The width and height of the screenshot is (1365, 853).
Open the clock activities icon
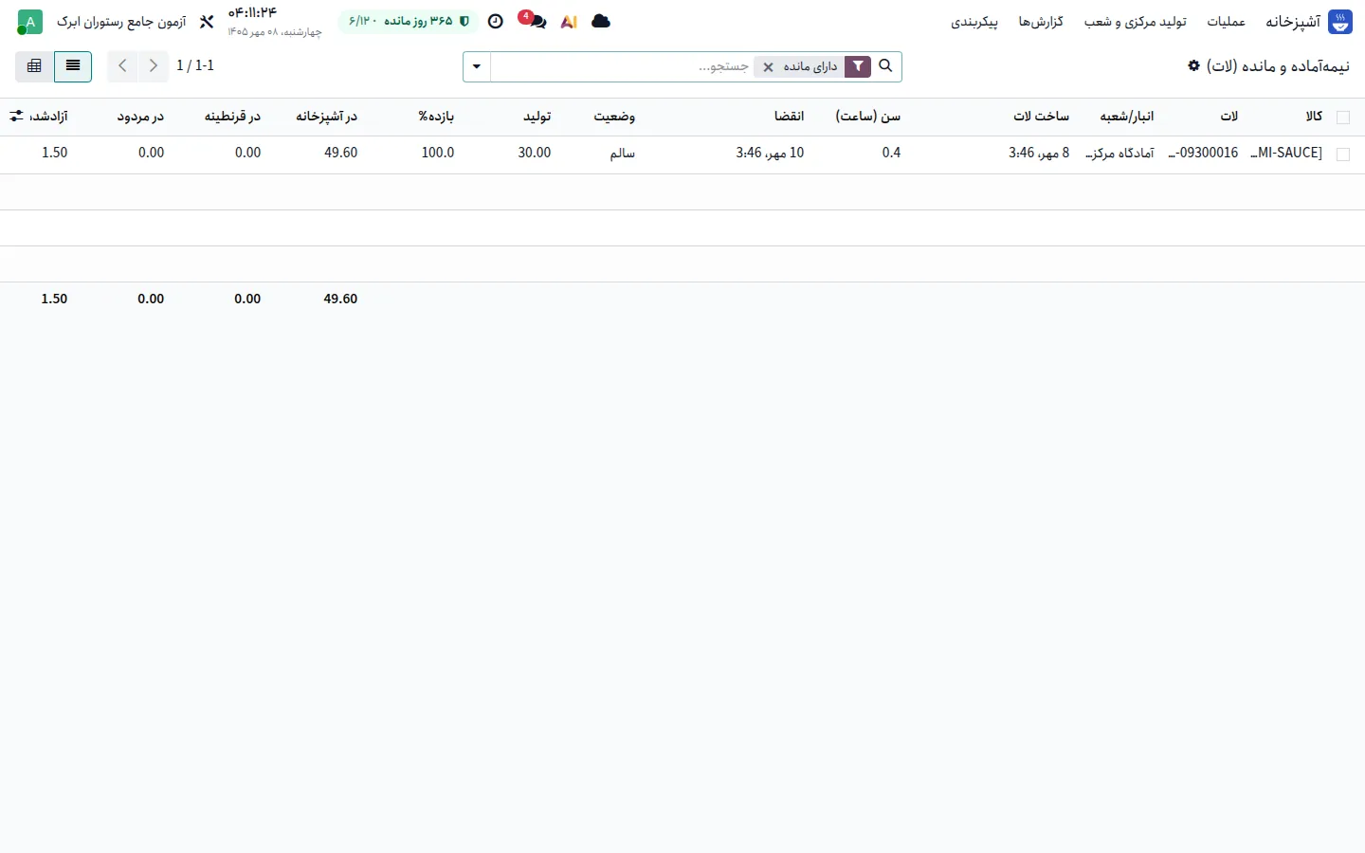[495, 21]
